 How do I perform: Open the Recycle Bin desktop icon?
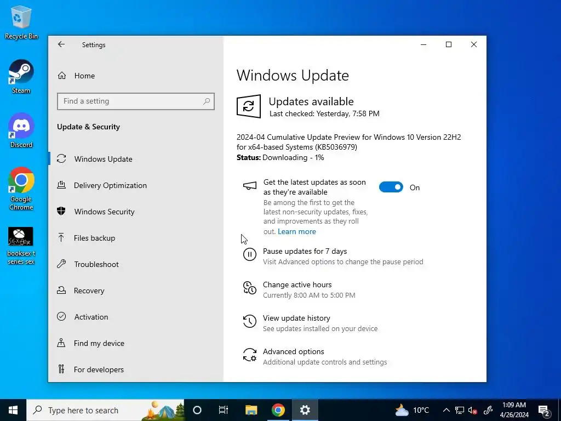coord(21,22)
